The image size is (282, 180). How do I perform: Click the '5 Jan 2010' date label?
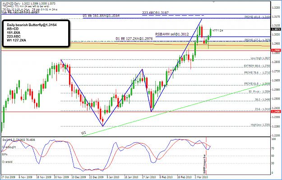(x=113, y=177)
